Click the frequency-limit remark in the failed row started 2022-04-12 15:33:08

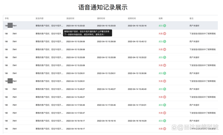tap(202, 65)
